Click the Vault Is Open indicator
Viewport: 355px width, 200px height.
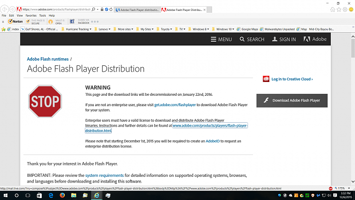click(x=57, y=21)
